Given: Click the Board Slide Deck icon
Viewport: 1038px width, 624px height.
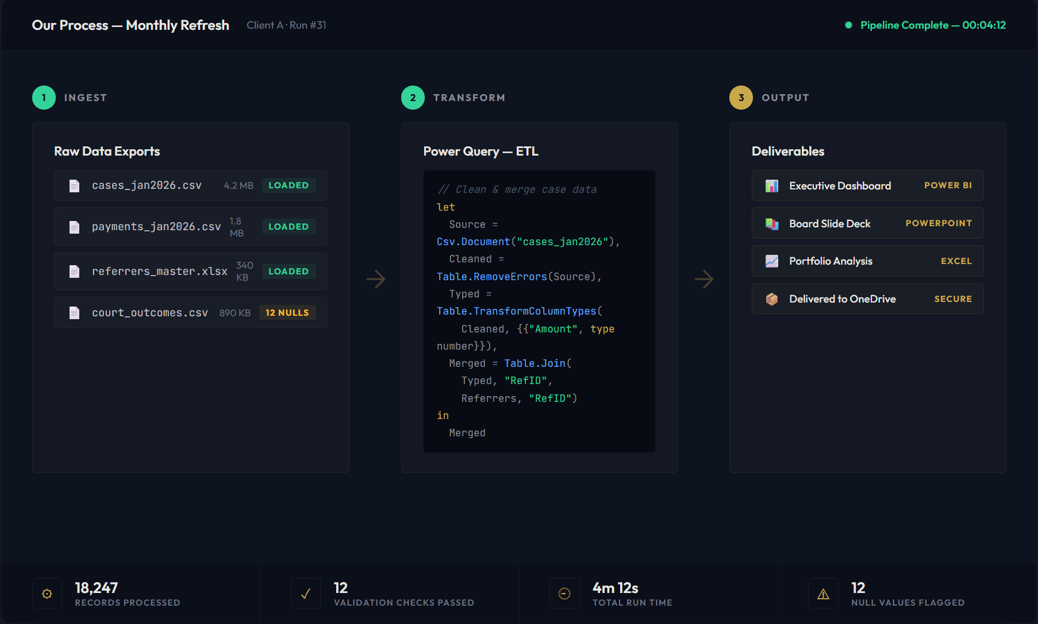Looking at the screenshot, I should [771, 224].
